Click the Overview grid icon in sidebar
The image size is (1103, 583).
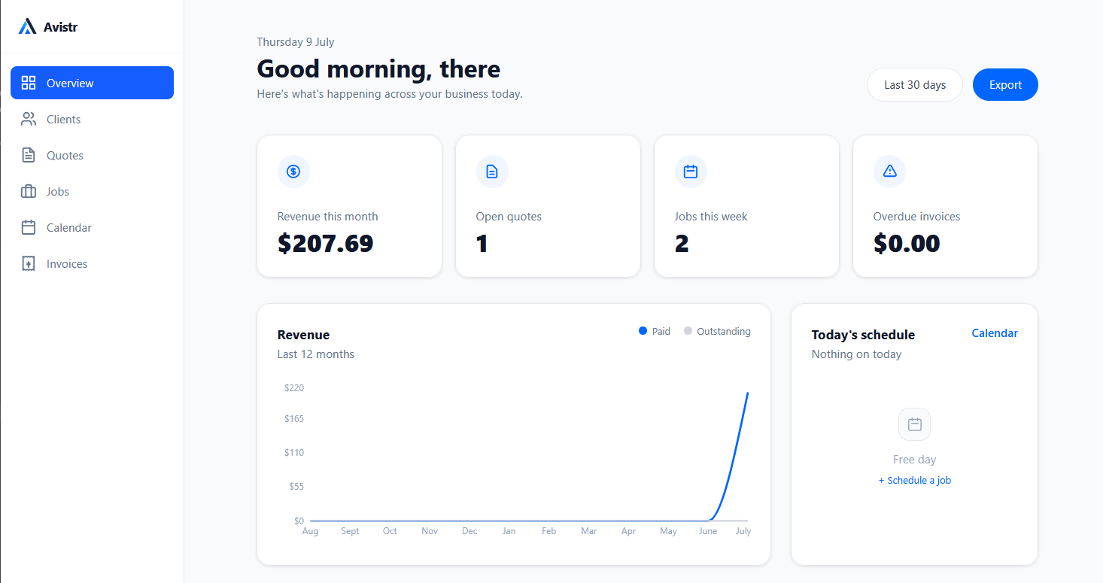click(29, 83)
